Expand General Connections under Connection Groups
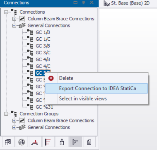Image resolution: width=157 pixels, height=150 pixels. coord(14,128)
